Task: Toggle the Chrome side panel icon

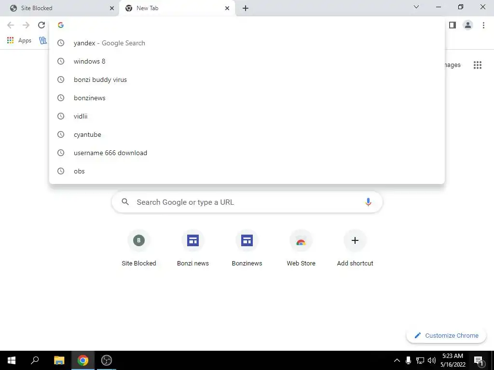Action: coord(453,25)
